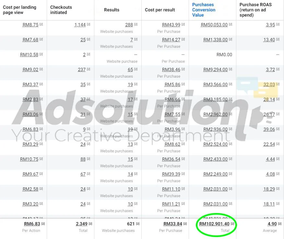Sort by Purchases Conversion Value header

(x=204, y=10)
